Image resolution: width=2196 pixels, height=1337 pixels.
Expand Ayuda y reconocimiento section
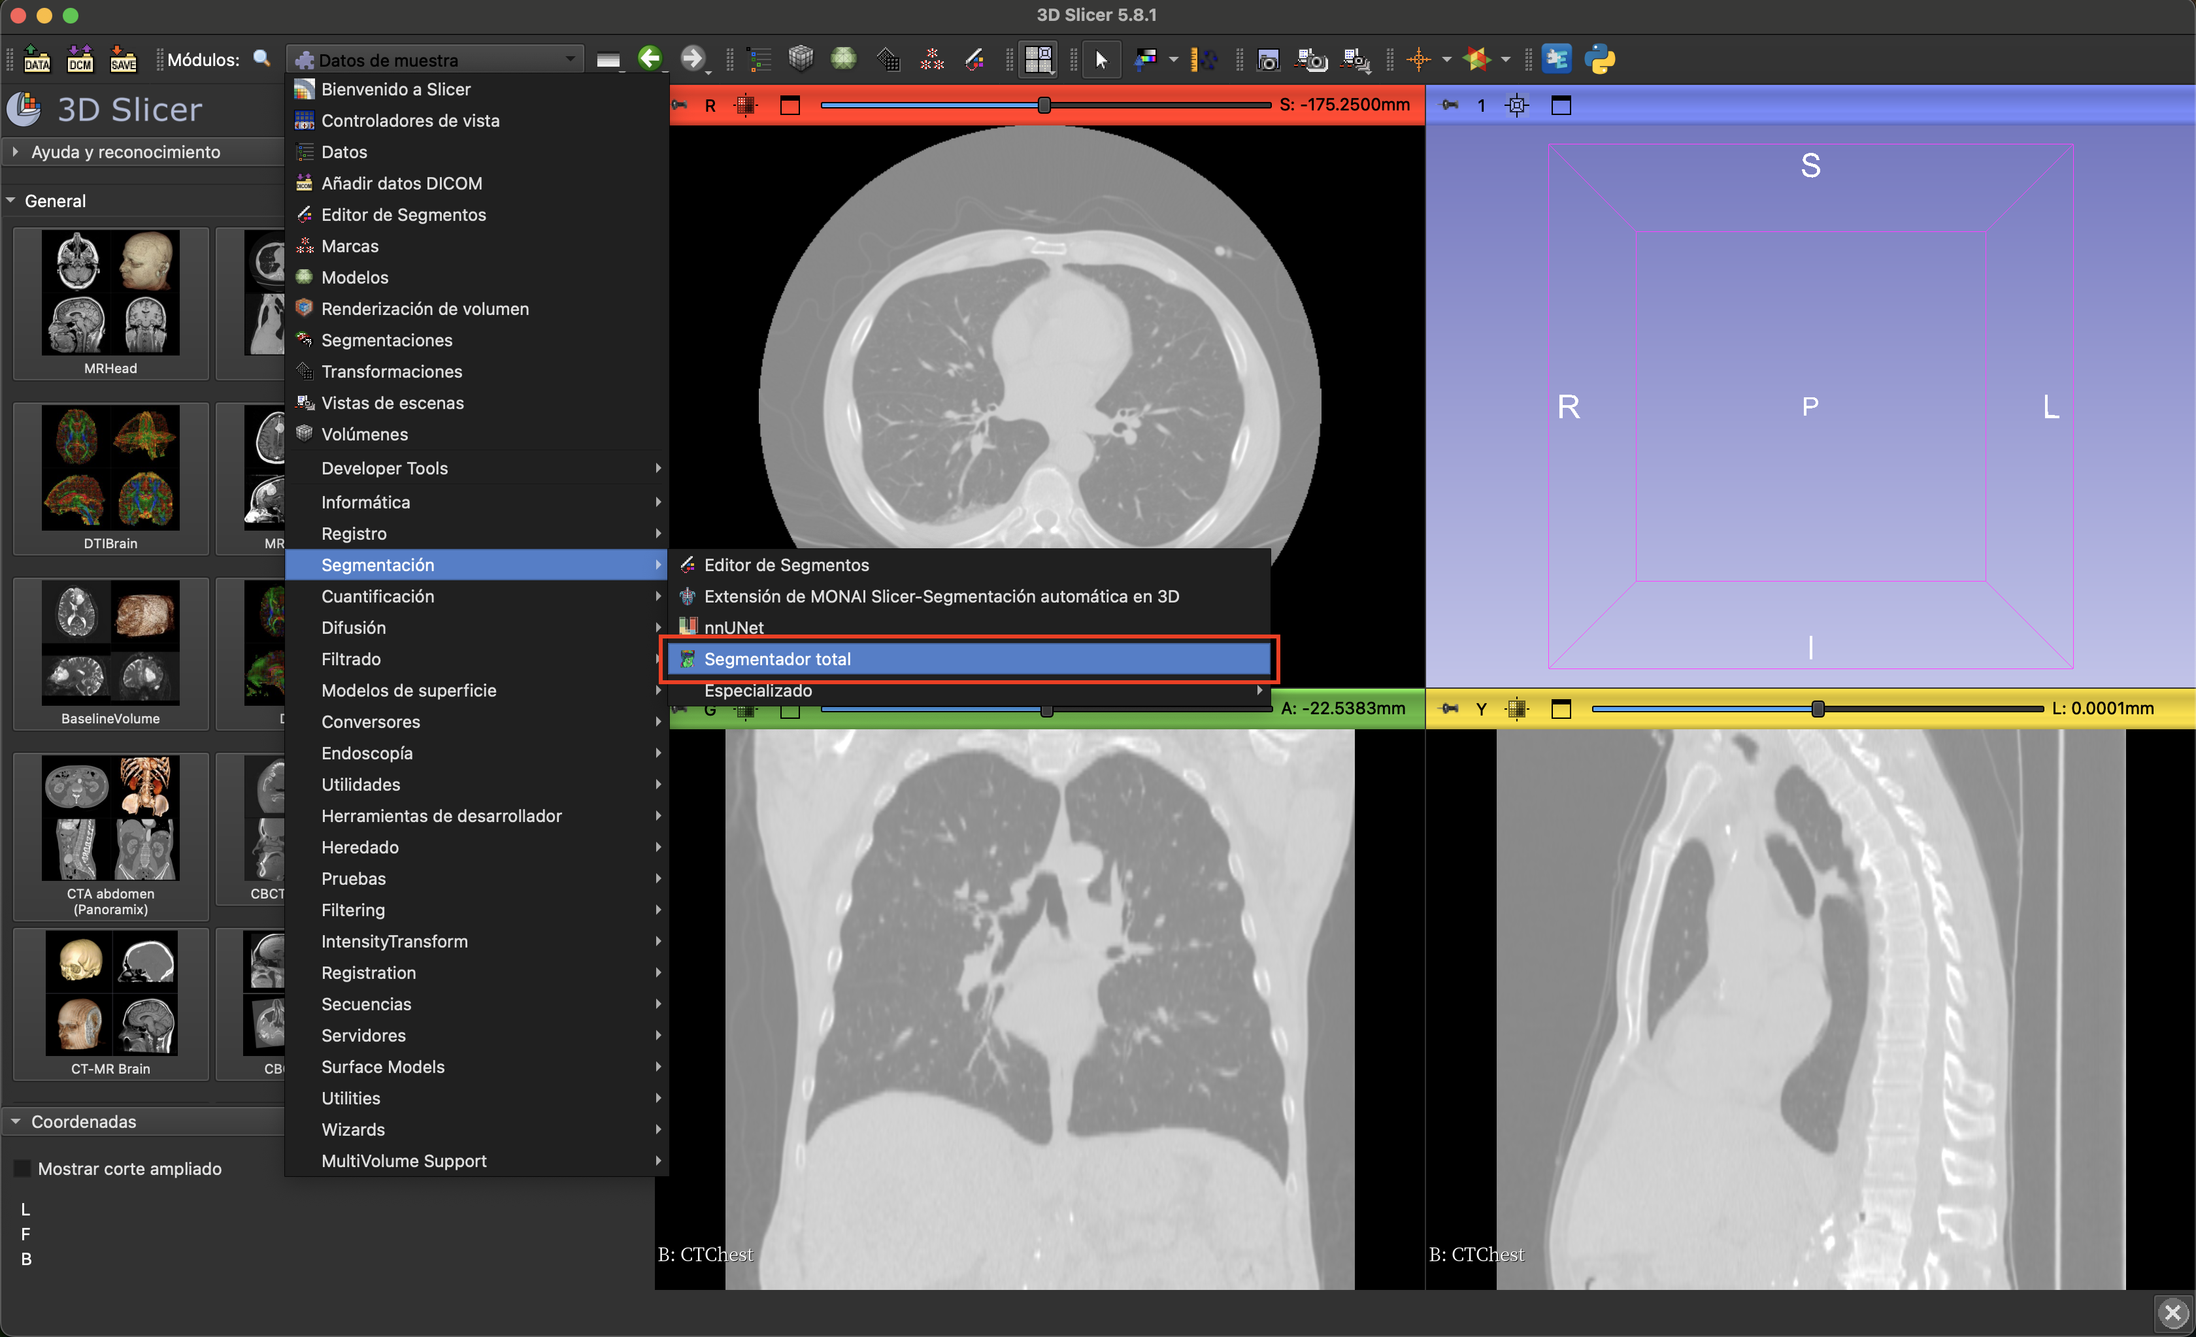tap(125, 152)
